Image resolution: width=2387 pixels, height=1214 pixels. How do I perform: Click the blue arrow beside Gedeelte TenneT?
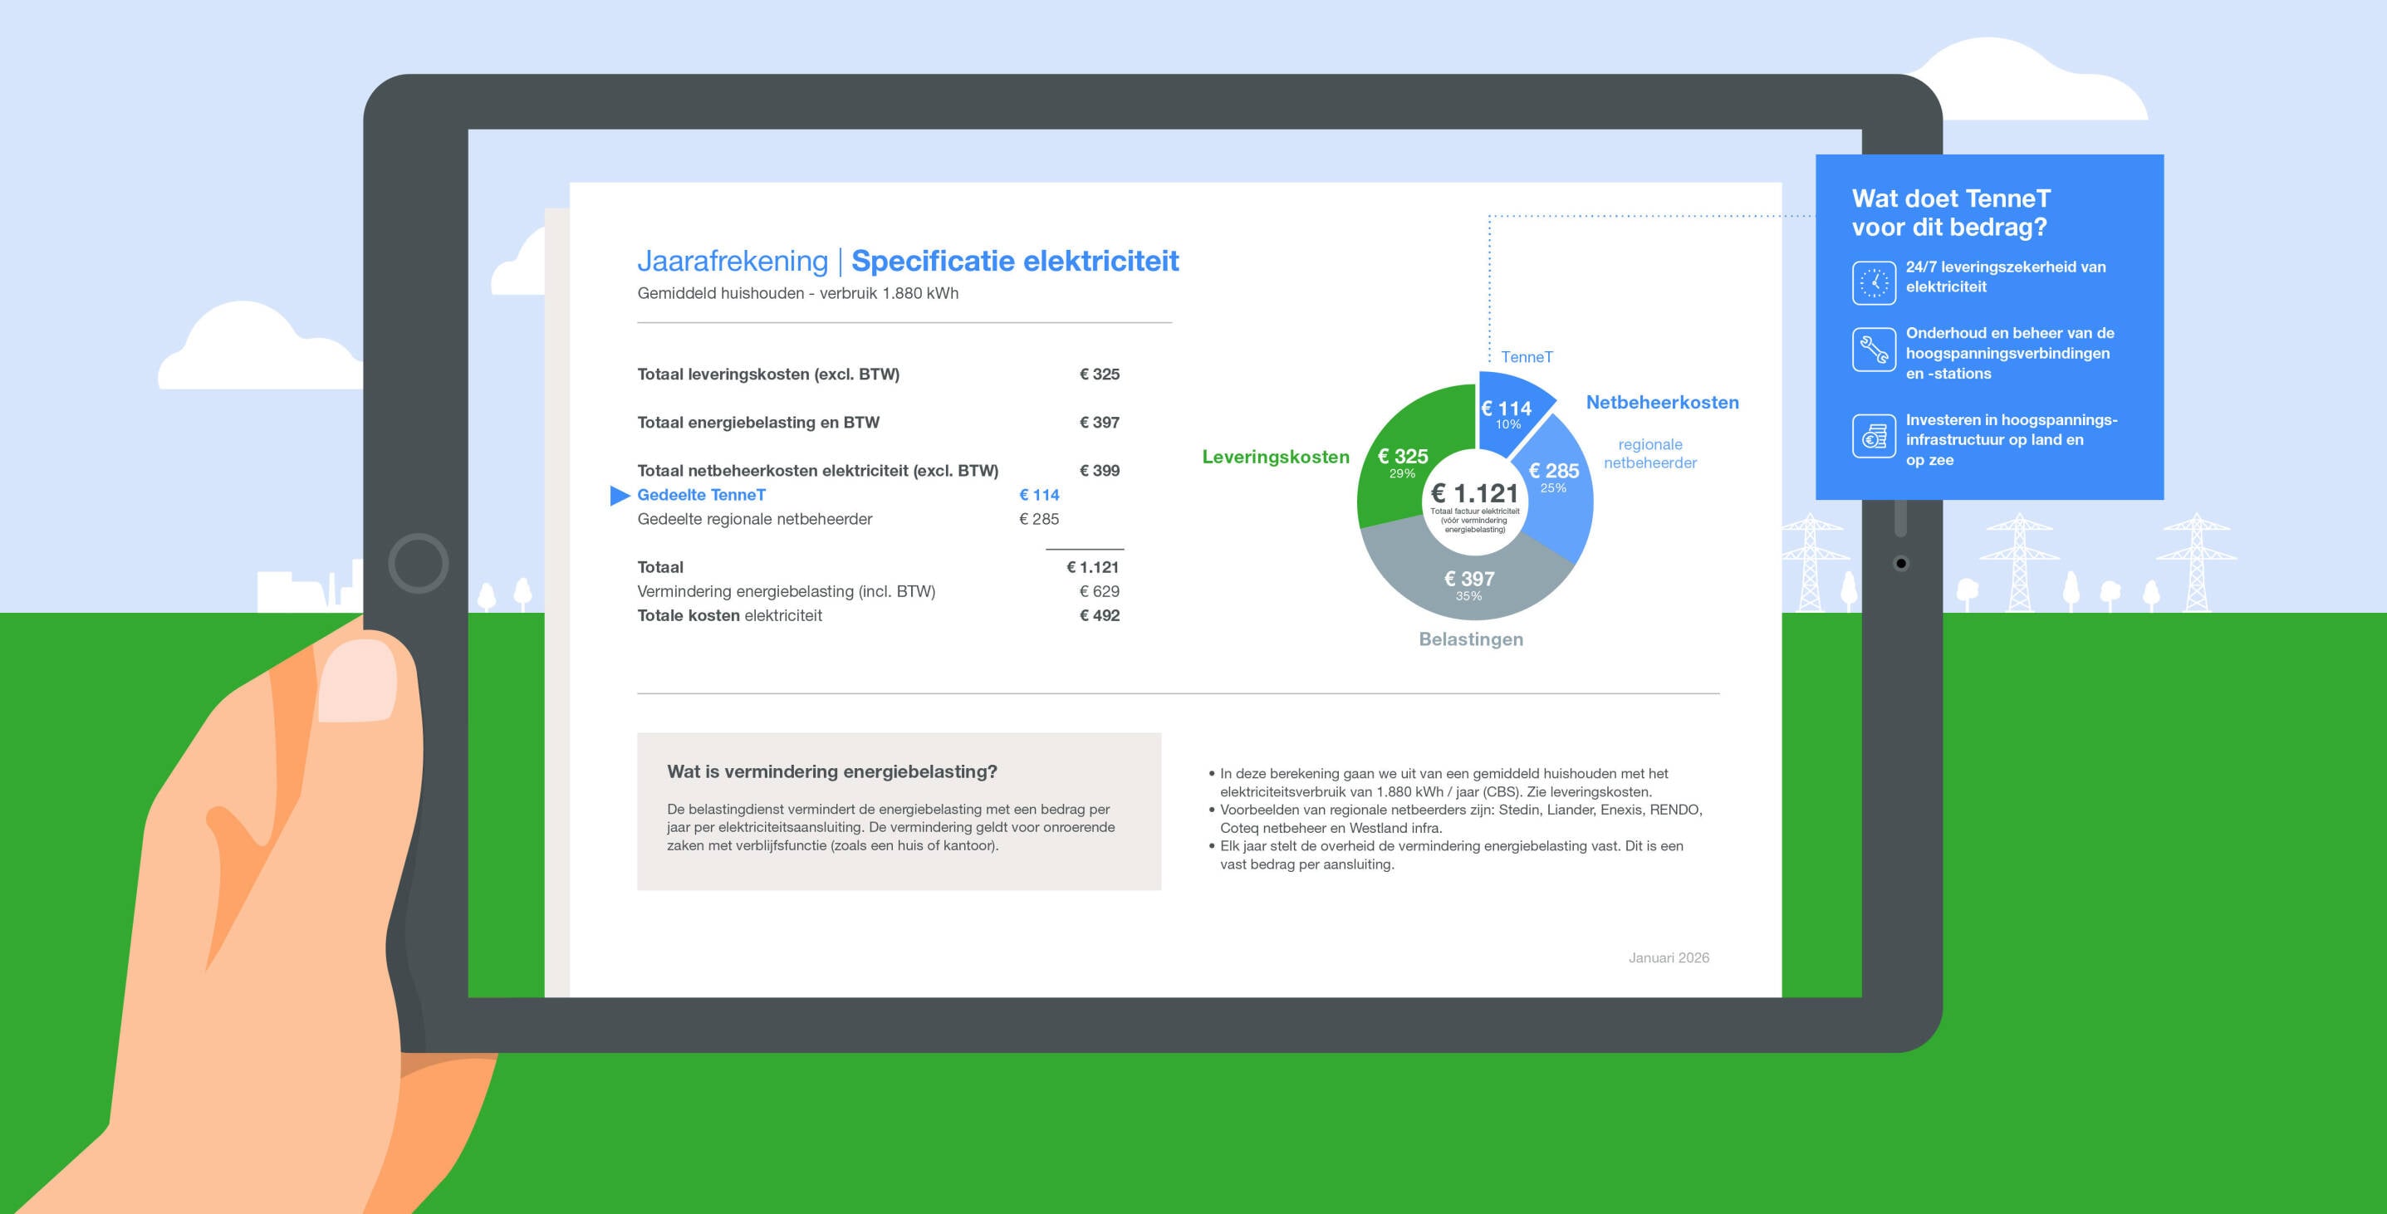[x=620, y=496]
